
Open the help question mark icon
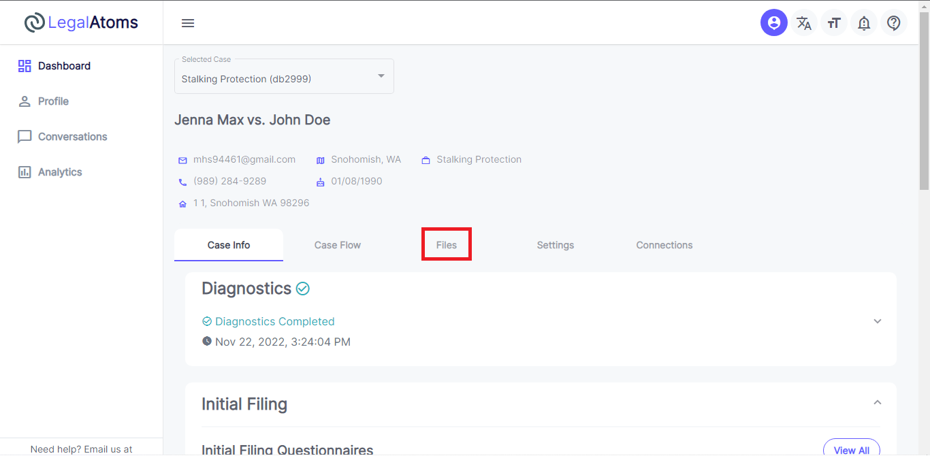point(894,23)
